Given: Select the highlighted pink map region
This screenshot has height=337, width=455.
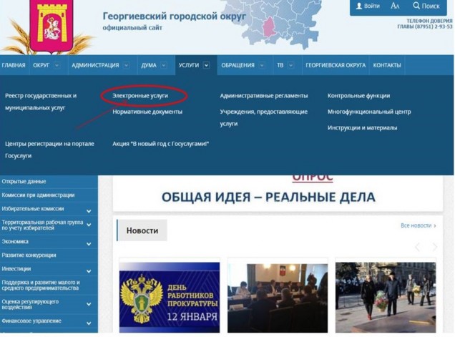Looking at the screenshot, I should [x=268, y=28].
